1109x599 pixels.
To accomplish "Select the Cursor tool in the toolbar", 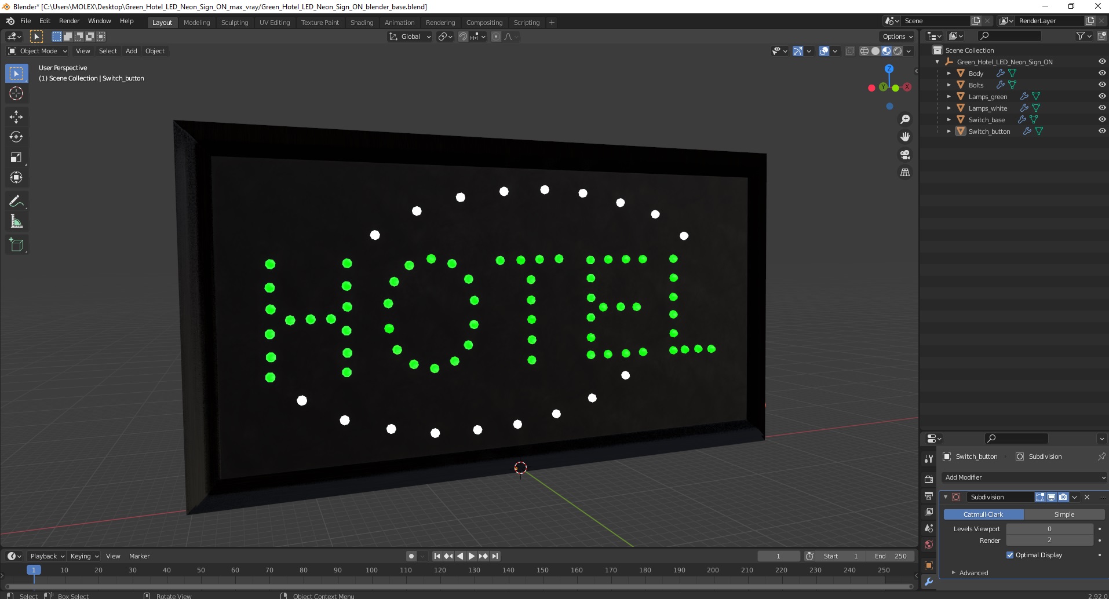I will [x=16, y=93].
